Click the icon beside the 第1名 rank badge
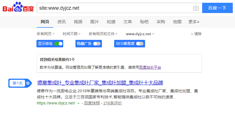The width and height of the screenshot is (235, 113). click(28, 83)
